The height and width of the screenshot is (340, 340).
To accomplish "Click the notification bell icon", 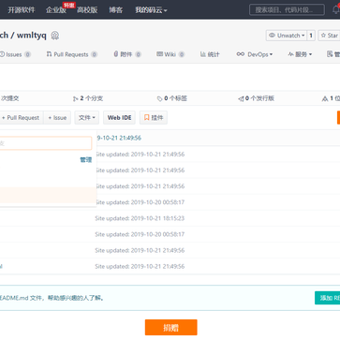I will click(x=336, y=9).
